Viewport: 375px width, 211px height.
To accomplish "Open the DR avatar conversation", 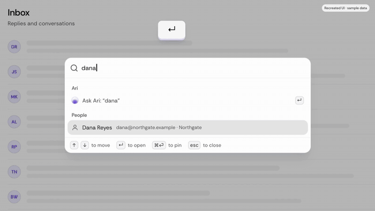I will pos(14,47).
